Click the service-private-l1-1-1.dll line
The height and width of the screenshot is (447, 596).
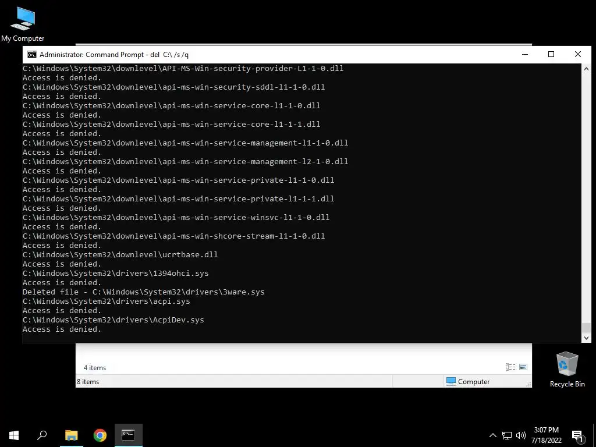click(178, 199)
